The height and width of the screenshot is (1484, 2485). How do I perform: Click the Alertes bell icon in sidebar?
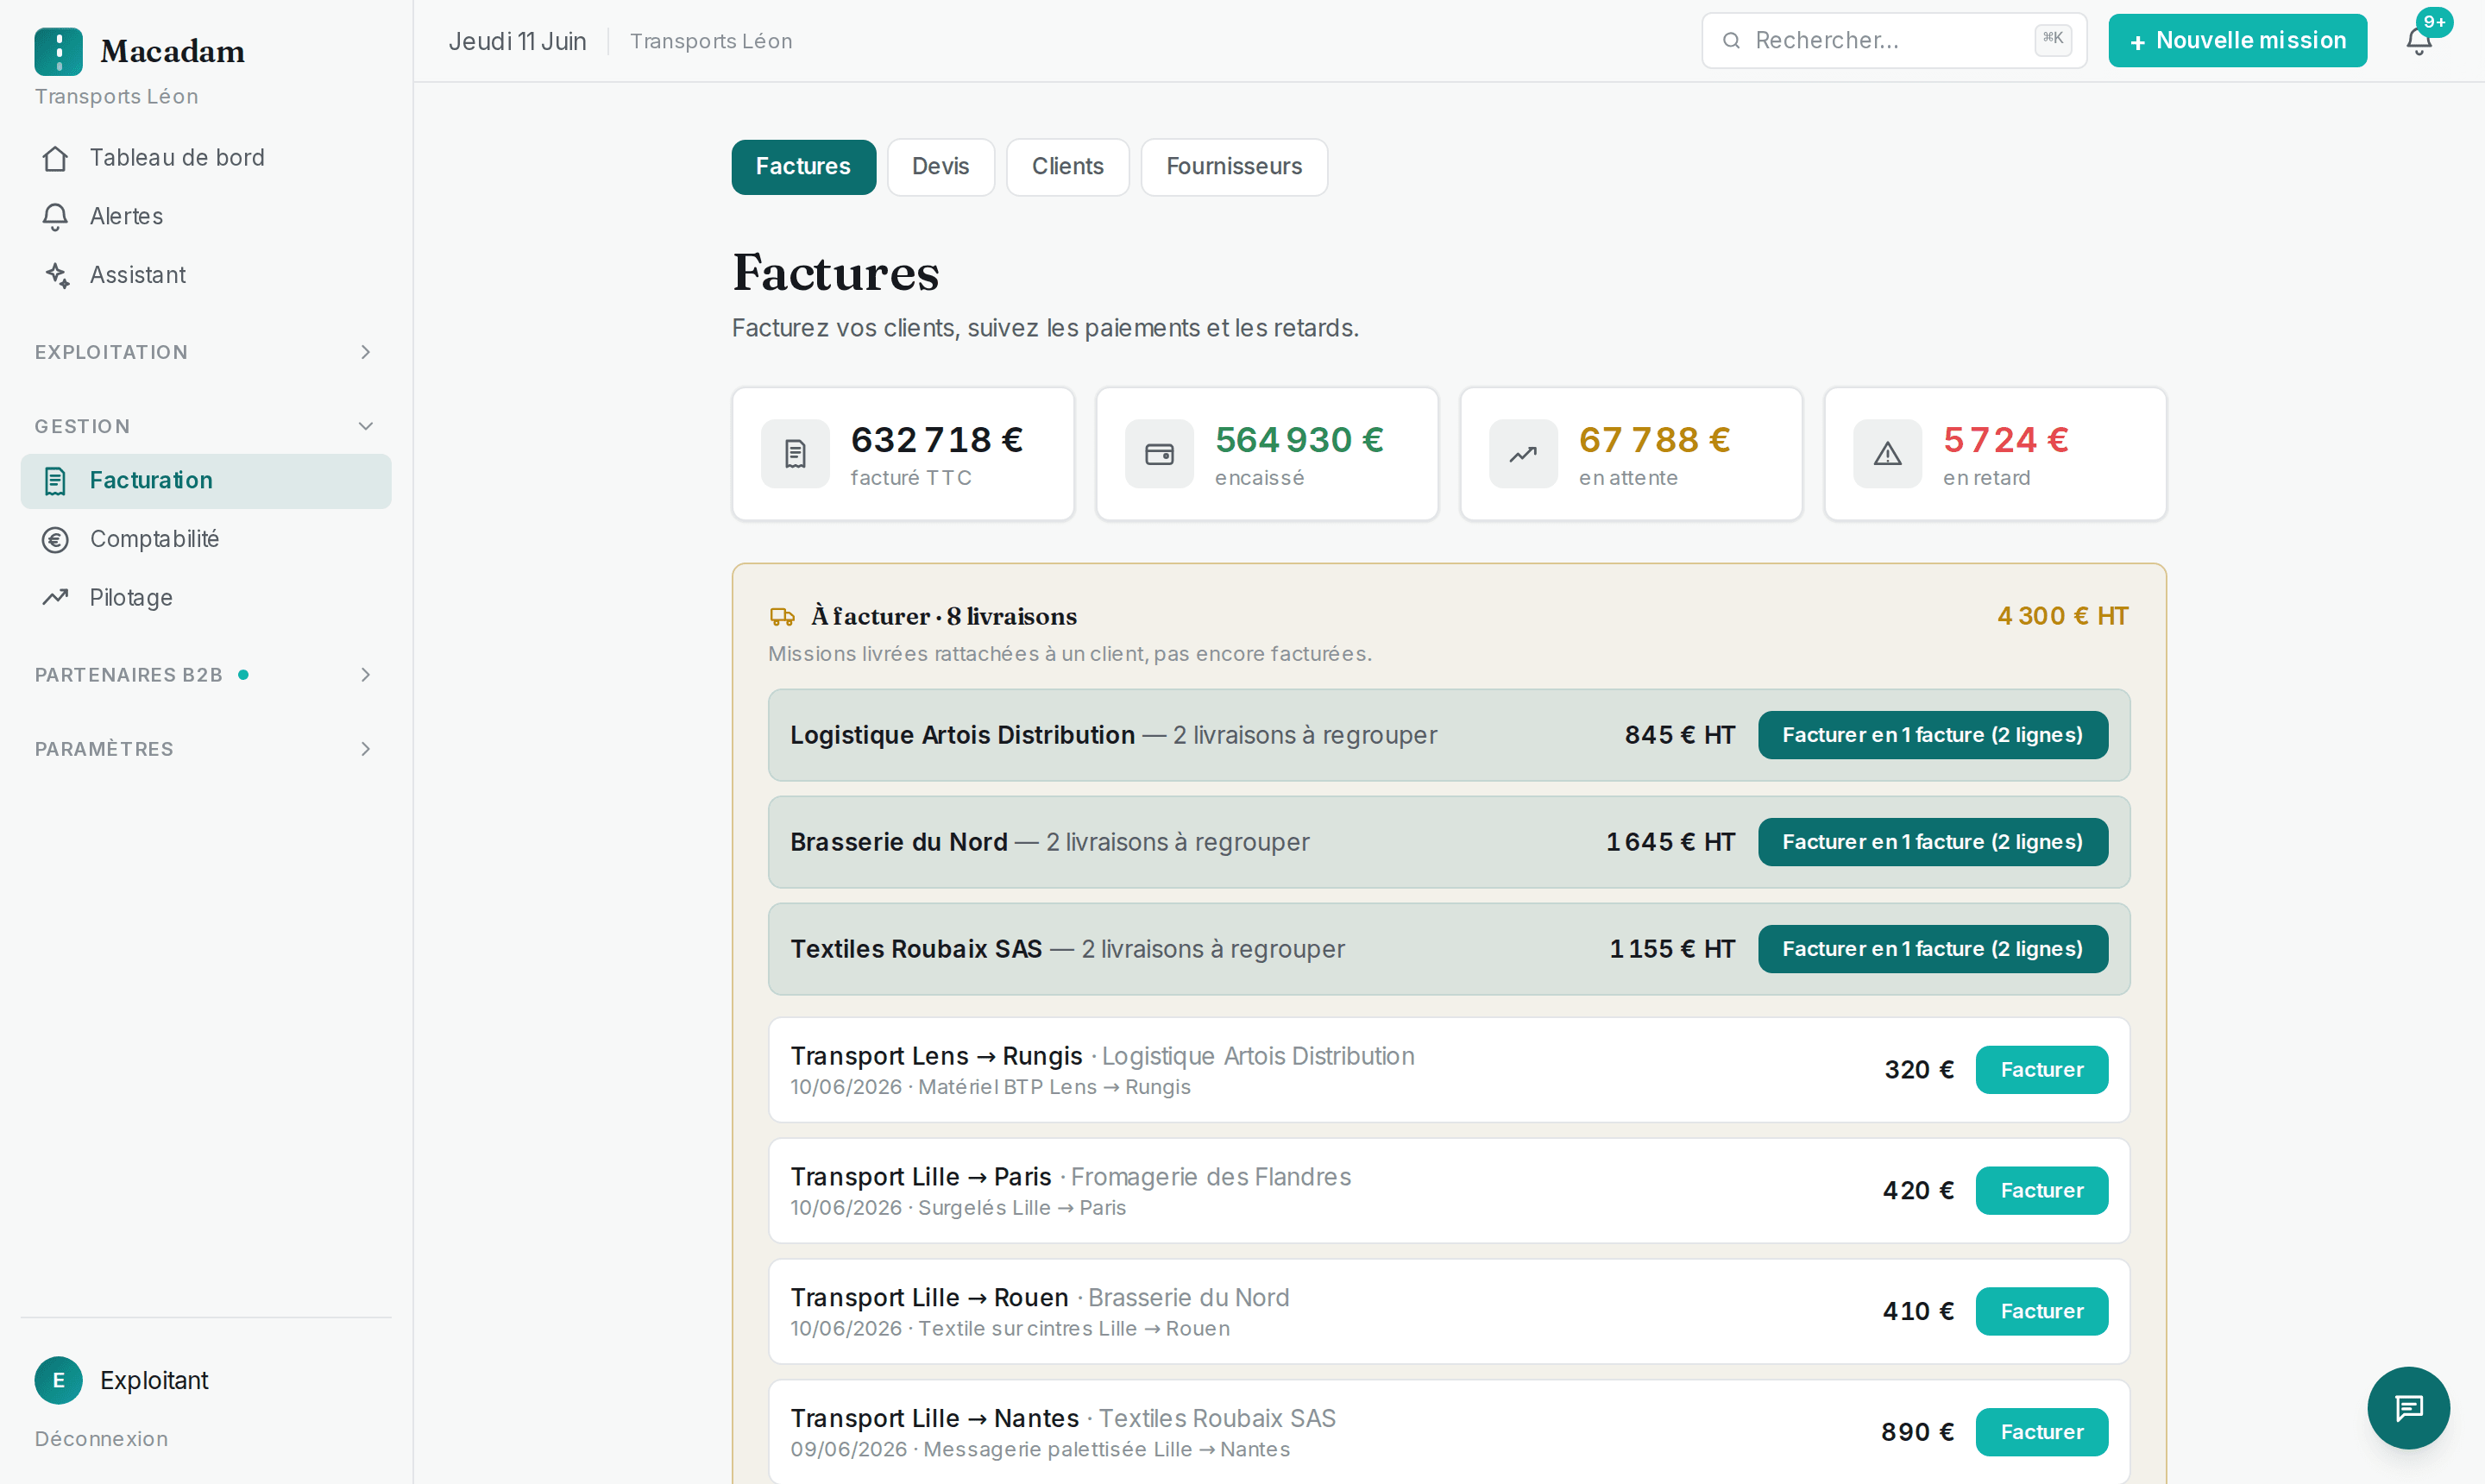pyautogui.click(x=56, y=217)
